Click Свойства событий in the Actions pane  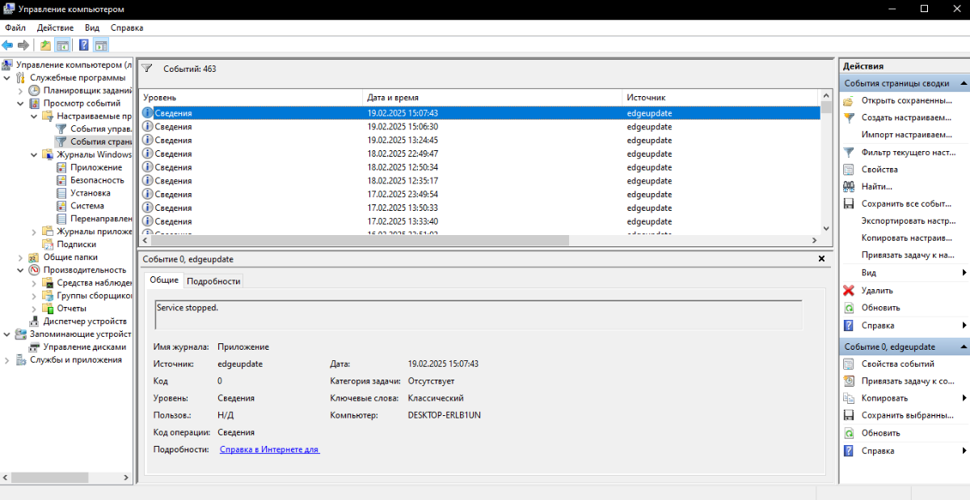pyautogui.click(x=897, y=364)
